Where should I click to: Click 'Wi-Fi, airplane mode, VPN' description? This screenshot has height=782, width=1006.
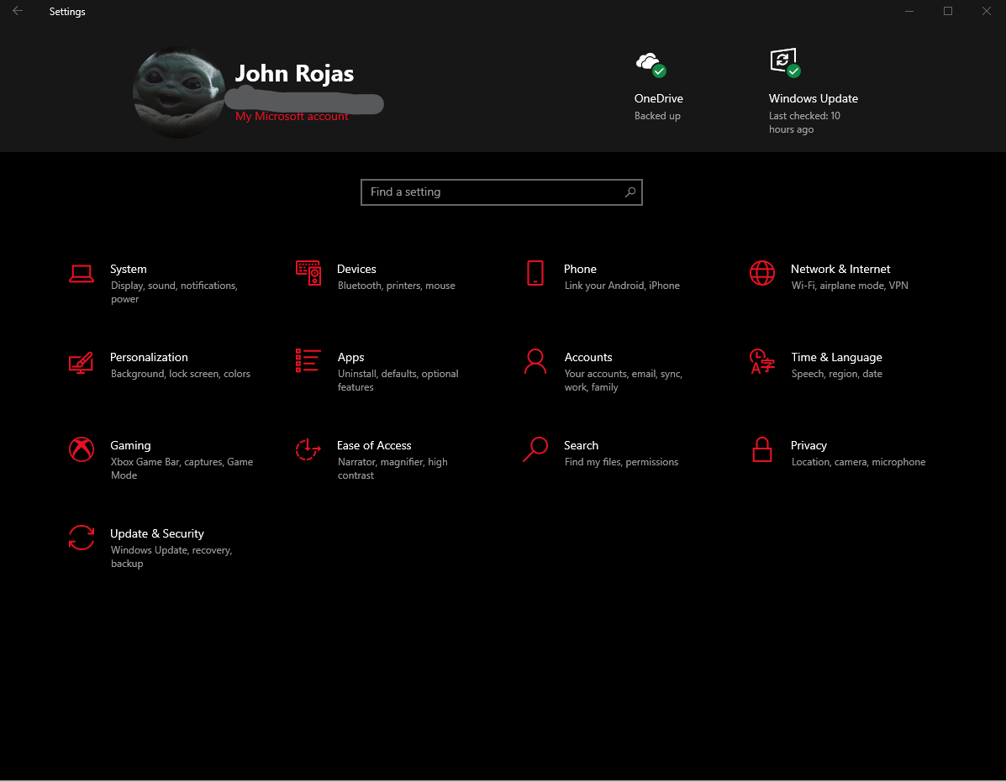(x=850, y=286)
